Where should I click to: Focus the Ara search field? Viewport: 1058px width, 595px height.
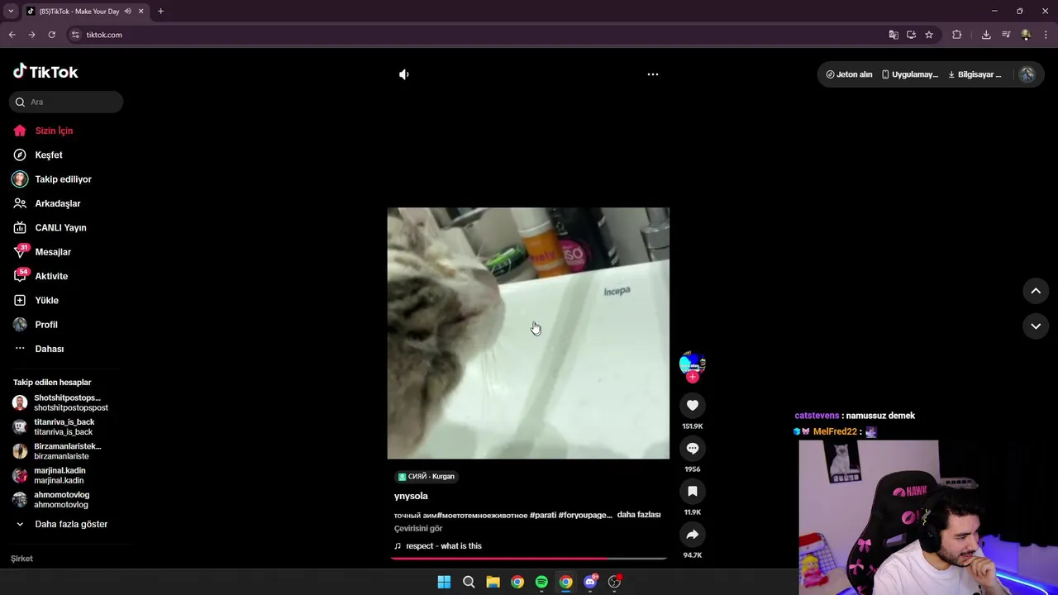click(66, 102)
